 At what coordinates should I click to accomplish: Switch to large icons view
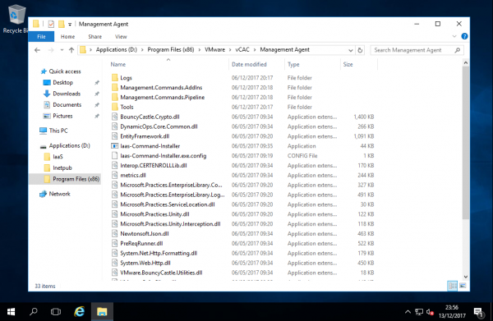tap(463, 286)
